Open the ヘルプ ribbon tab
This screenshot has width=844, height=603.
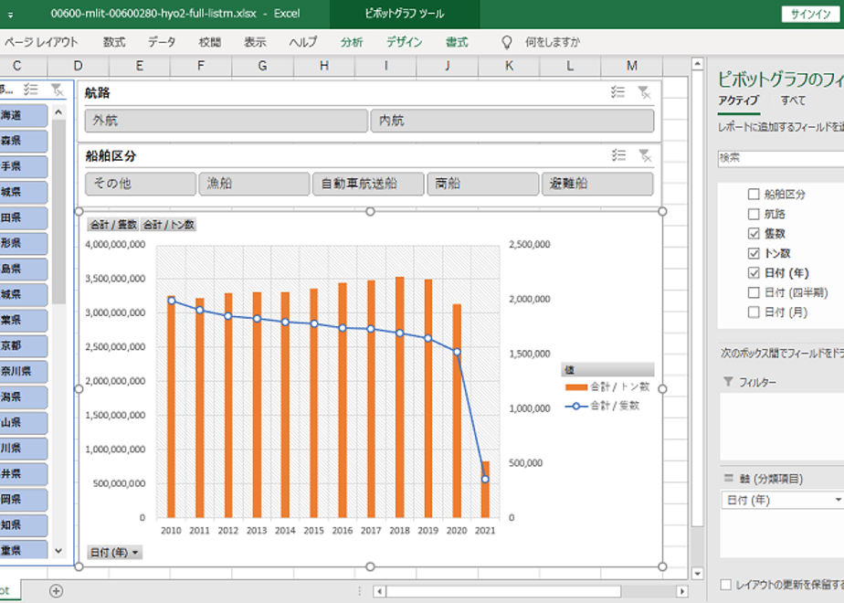tap(303, 42)
